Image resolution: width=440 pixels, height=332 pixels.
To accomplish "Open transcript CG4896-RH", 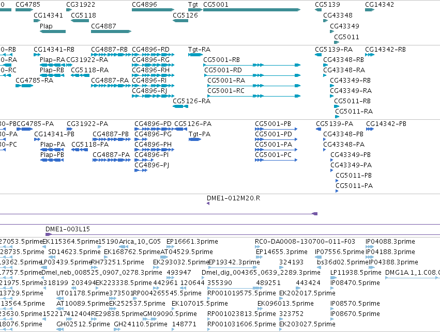I will [150, 70].
